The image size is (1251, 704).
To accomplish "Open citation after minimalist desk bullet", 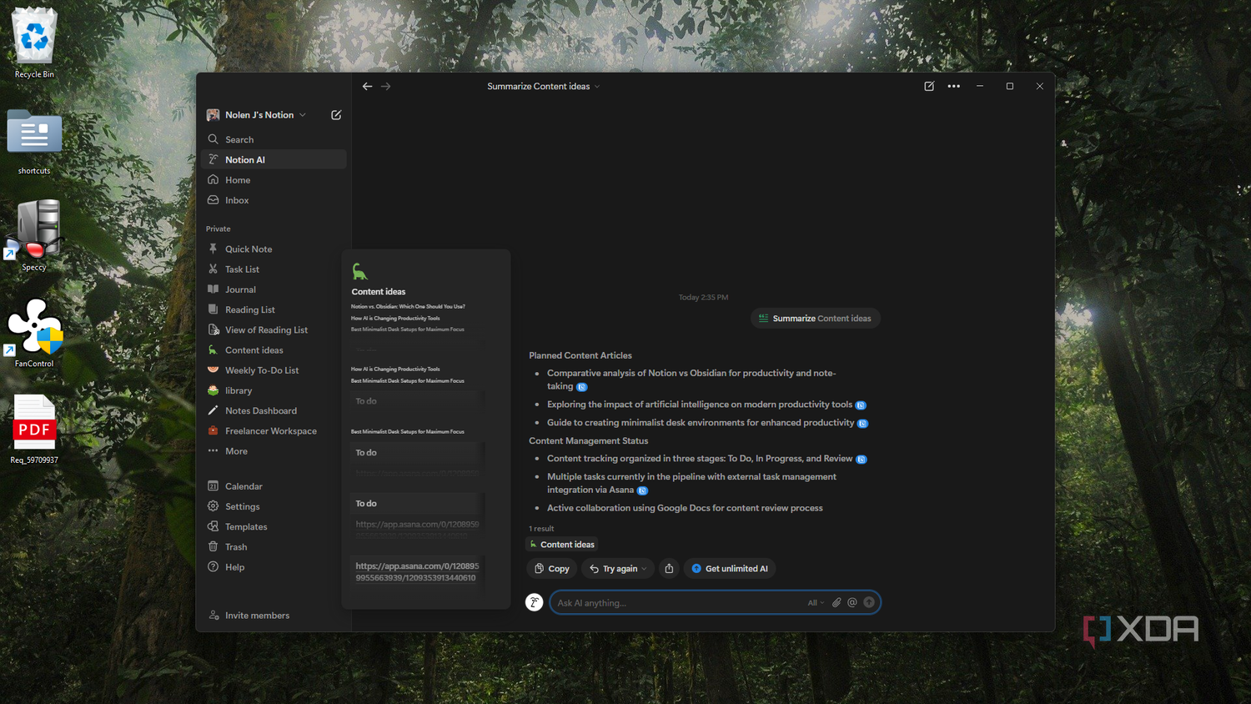I will pos(862,424).
